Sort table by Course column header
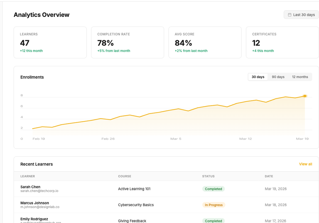The width and height of the screenshot is (319, 223). (x=125, y=176)
